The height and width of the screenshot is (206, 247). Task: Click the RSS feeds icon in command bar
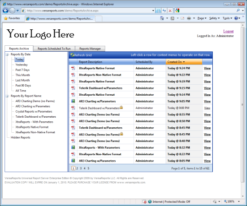172,18
